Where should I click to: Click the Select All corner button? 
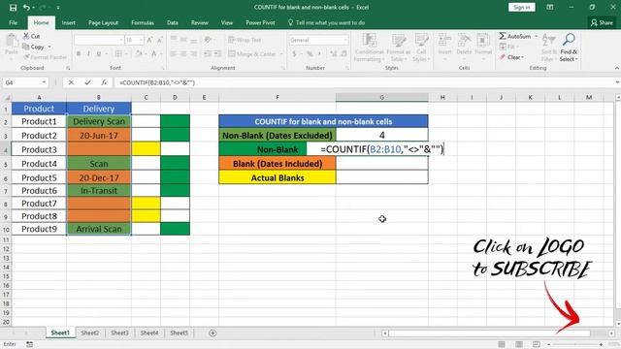point(6,97)
